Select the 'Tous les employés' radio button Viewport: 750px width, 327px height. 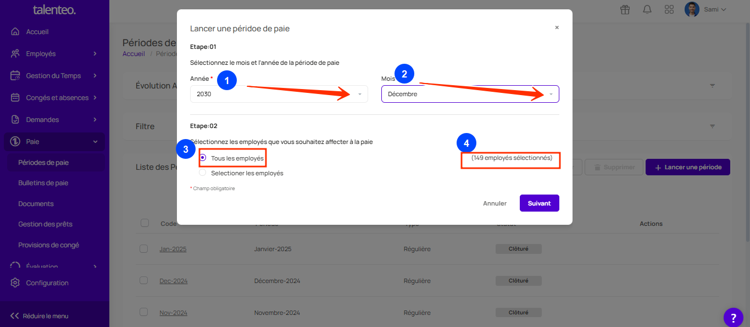[203, 158]
